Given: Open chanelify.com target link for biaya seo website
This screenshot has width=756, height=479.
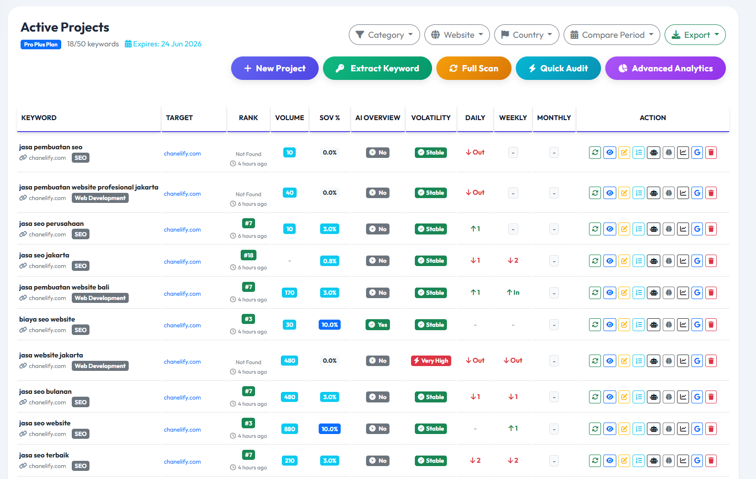Looking at the screenshot, I should click(x=182, y=325).
